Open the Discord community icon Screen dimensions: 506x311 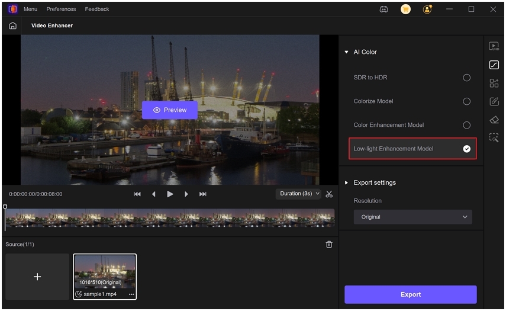pos(383,9)
